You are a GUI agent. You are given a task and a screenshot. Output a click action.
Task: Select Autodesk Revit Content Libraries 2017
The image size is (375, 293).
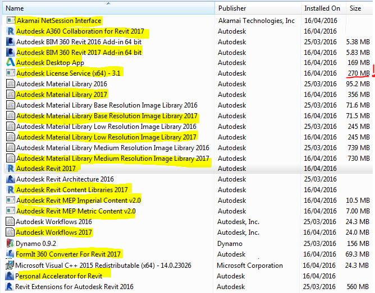tap(72, 190)
